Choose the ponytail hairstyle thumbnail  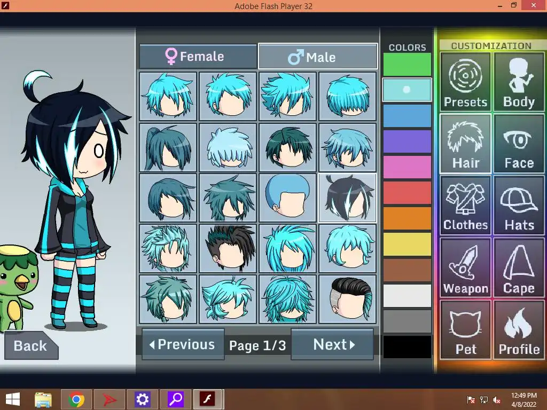(x=168, y=147)
